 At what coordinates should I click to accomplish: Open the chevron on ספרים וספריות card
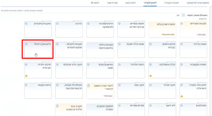(119, 106)
